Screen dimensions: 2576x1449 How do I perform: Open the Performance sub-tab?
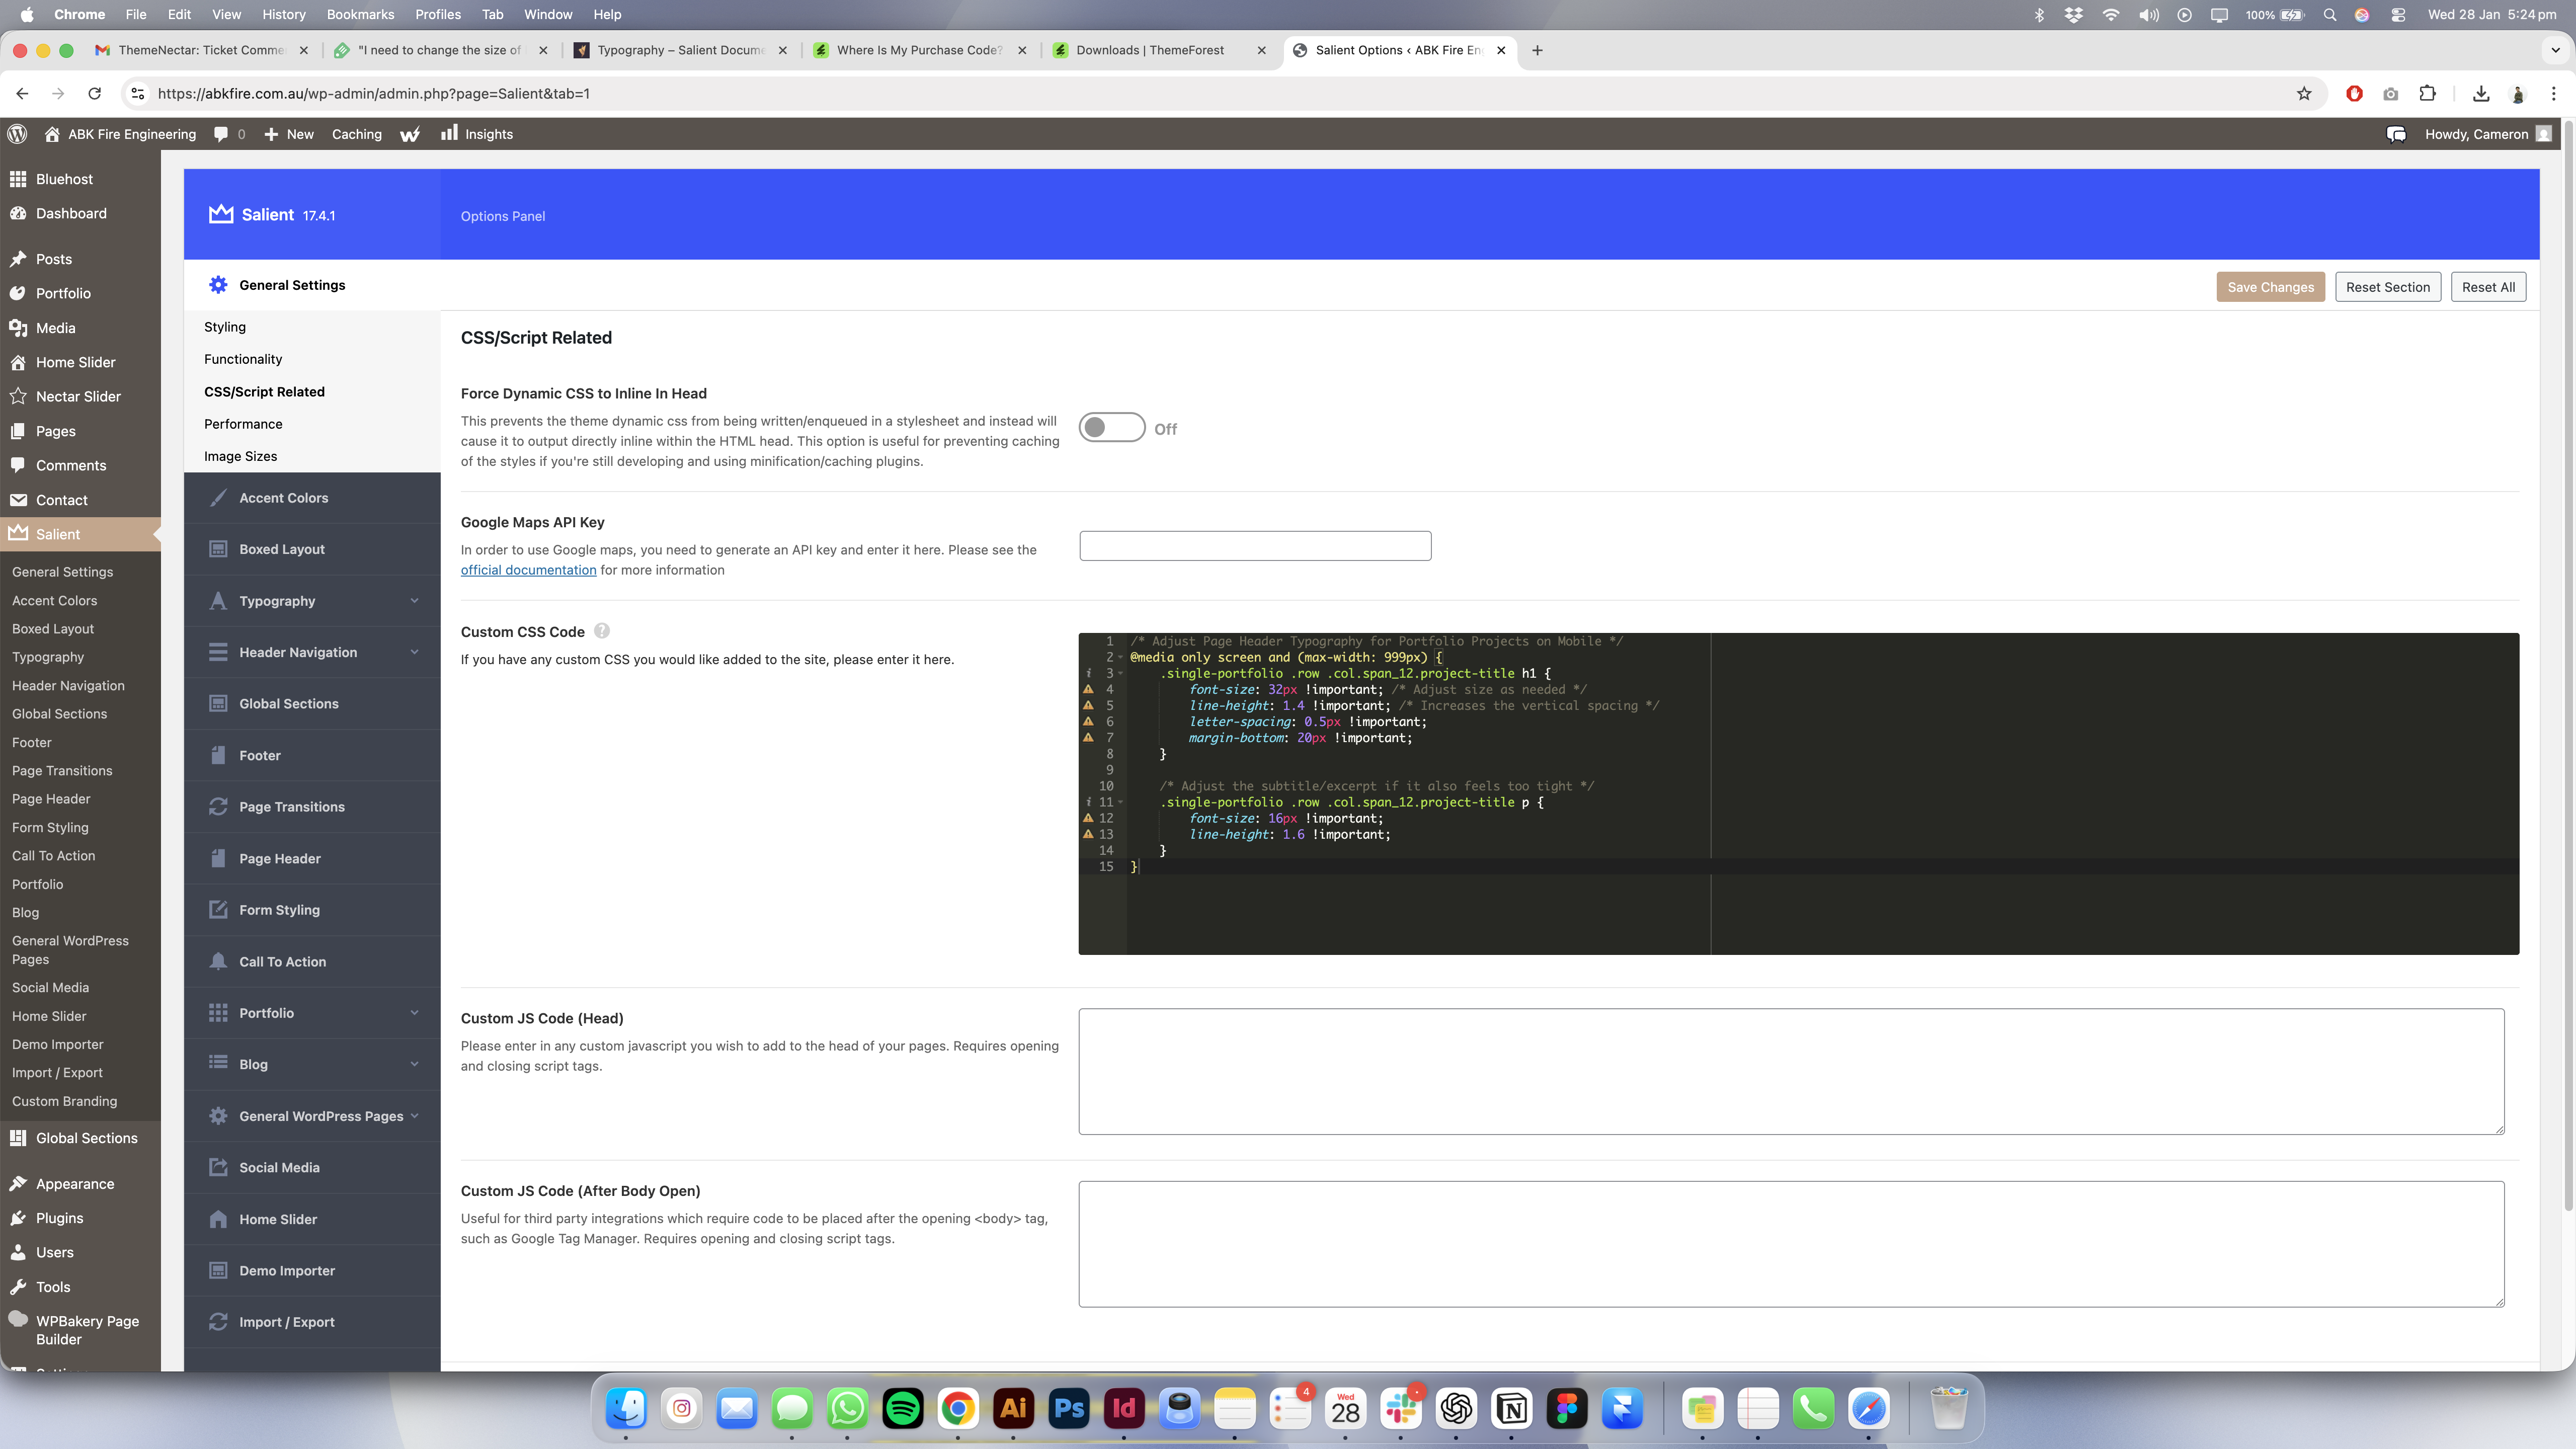pyautogui.click(x=243, y=424)
